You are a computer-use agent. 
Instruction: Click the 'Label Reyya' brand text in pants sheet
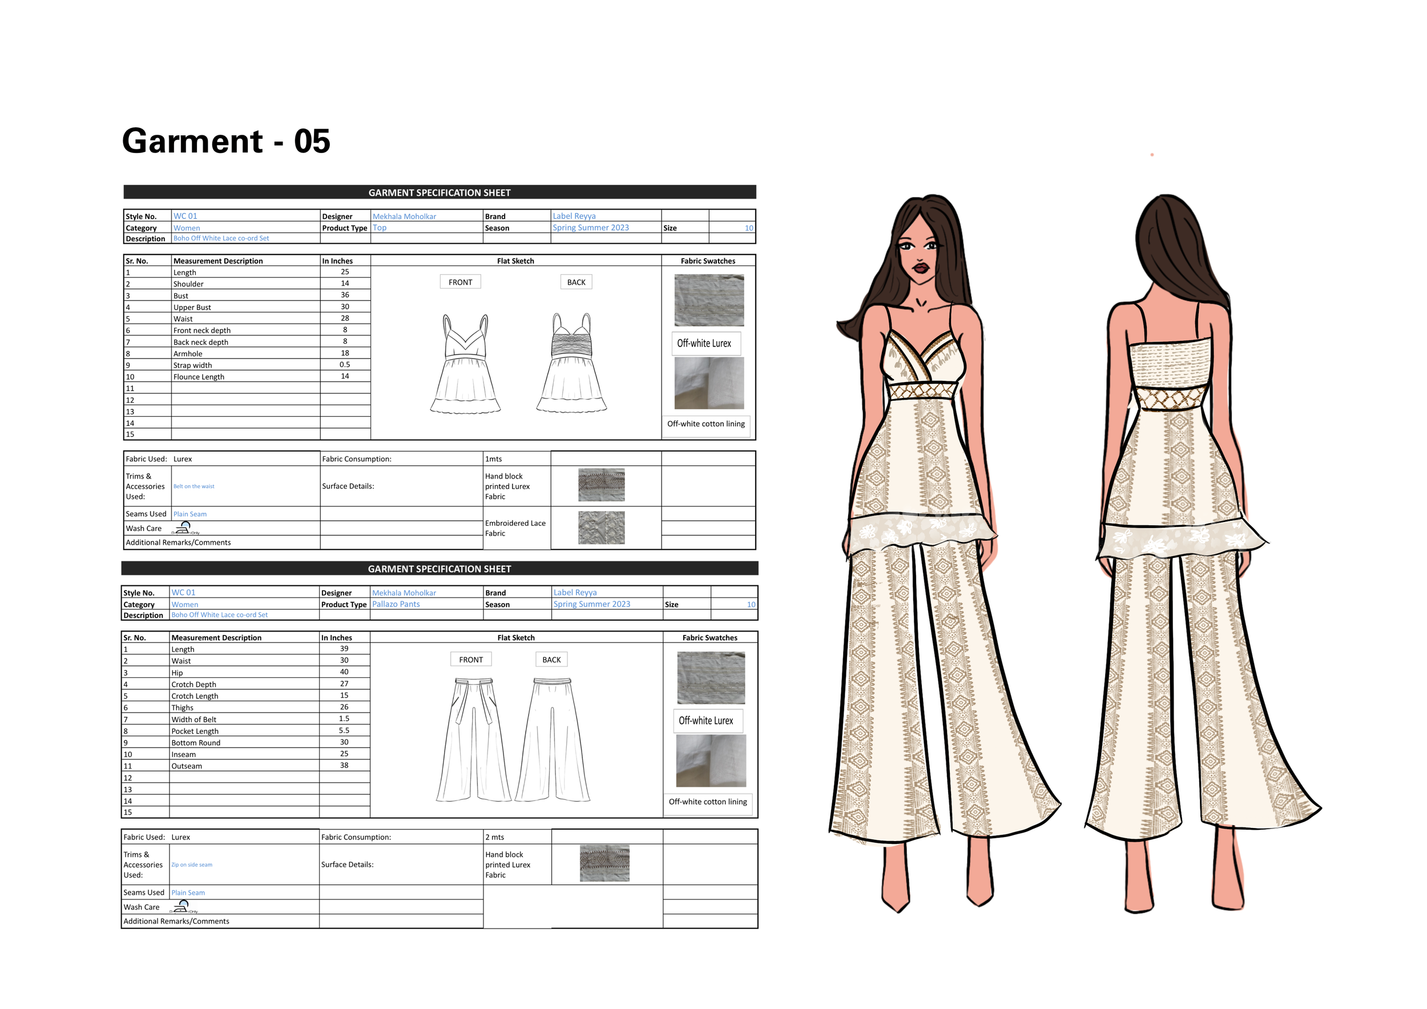click(575, 593)
